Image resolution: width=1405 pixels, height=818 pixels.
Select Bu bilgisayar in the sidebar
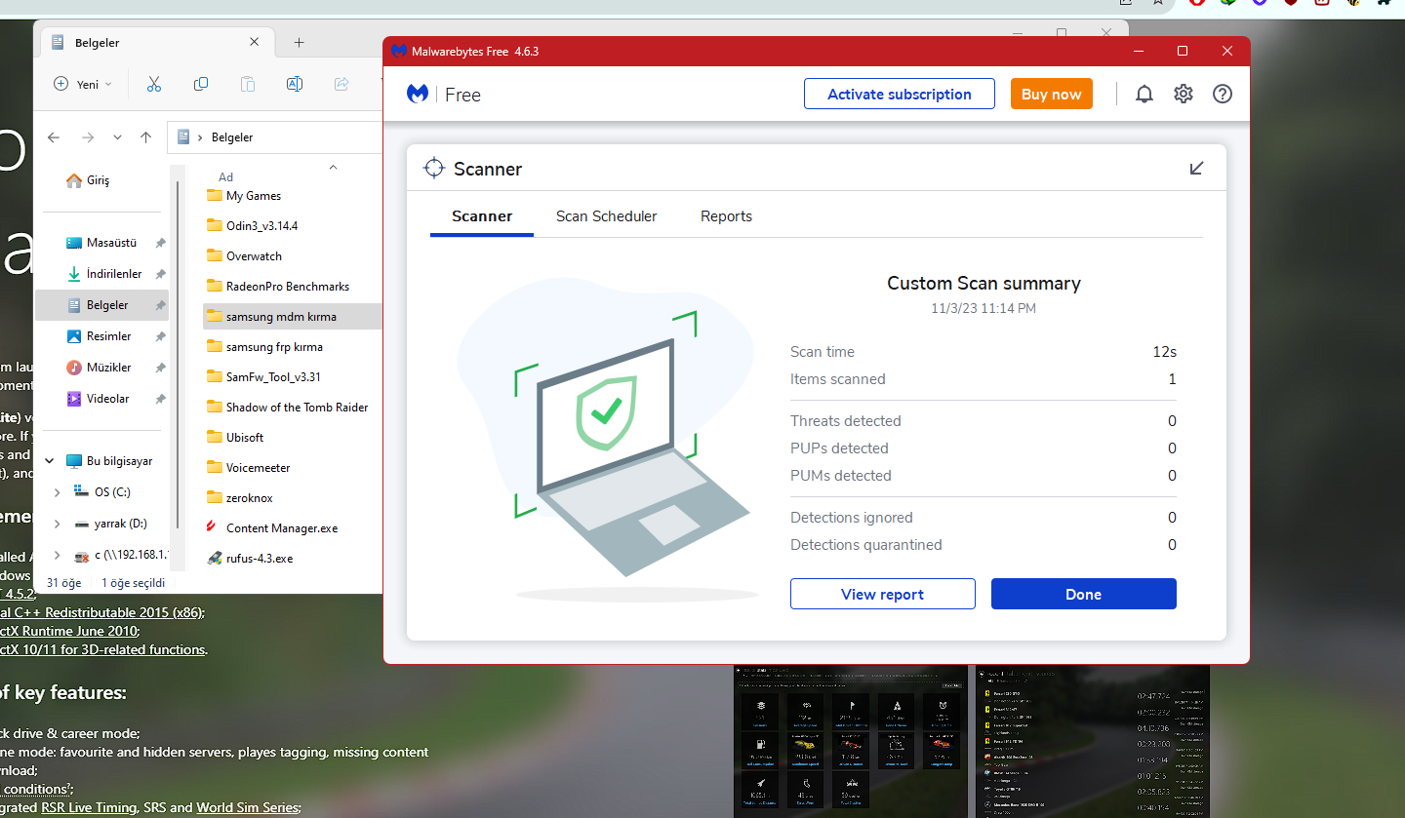tap(101, 460)
